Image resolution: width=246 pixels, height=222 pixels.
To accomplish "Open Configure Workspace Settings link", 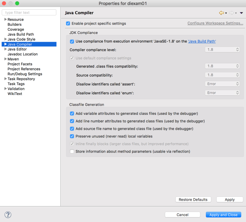I will [x=215, y=23].
